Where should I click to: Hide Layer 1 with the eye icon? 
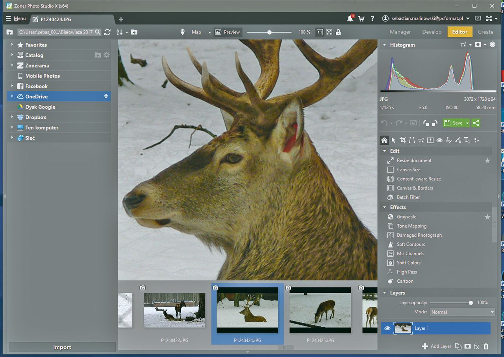tap(387, 328)
